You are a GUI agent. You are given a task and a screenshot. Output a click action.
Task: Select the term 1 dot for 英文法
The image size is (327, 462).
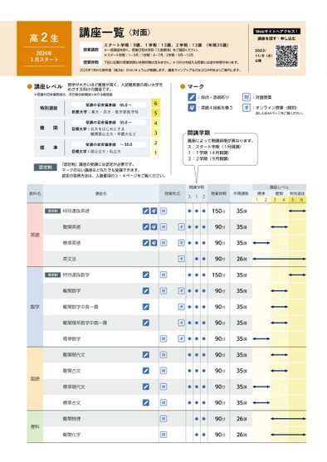(197, 259)
